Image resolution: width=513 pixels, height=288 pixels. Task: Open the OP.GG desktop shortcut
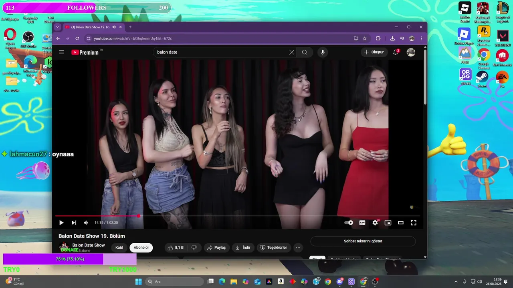465,77
